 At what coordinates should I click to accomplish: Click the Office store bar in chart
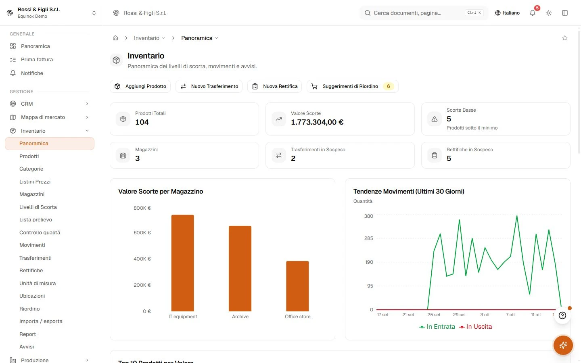[298, 286]
